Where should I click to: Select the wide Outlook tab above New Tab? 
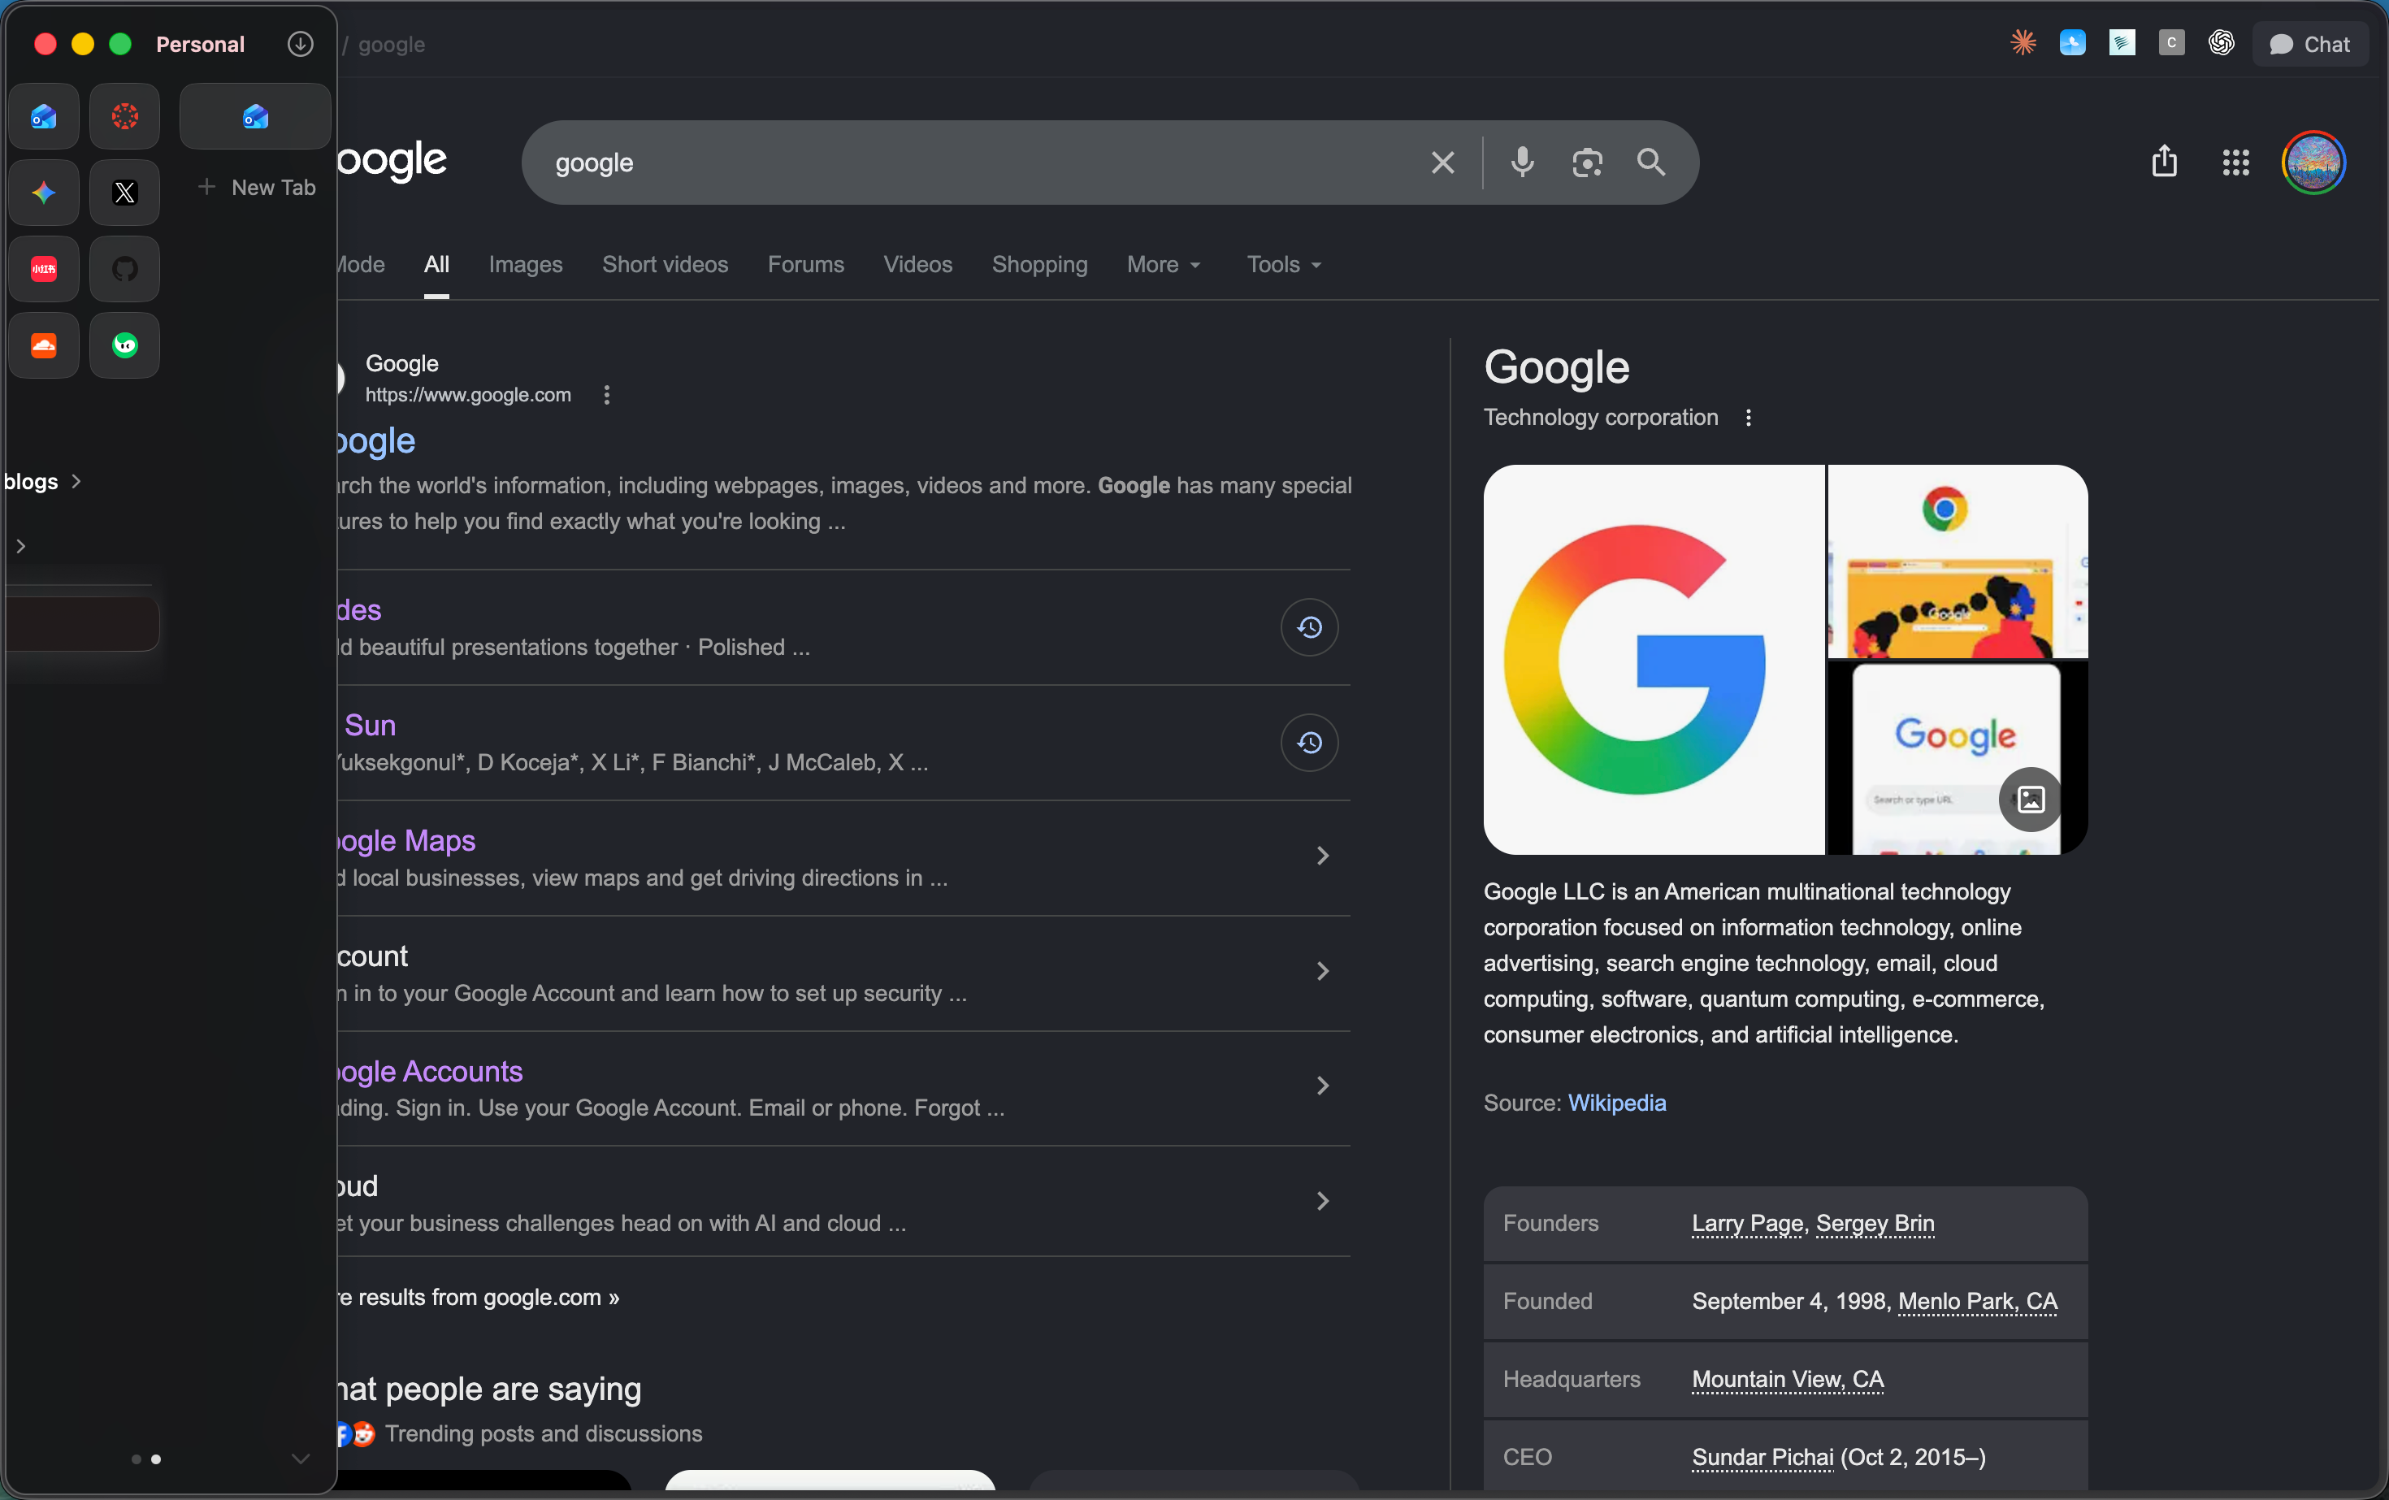click(255, 117)
